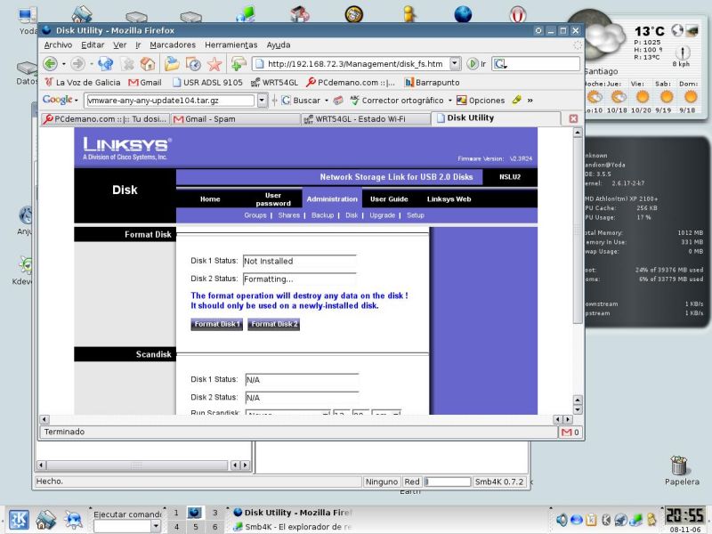Open the Back button history dropdown arrow
This screenshot has height=534, width=712.
coord(63,64)
